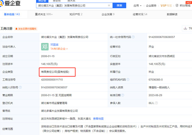Viewport: 192px width, 135px height.
Task: Click 有限责任公司(国有控股) company type value
Action: (55, 72)
